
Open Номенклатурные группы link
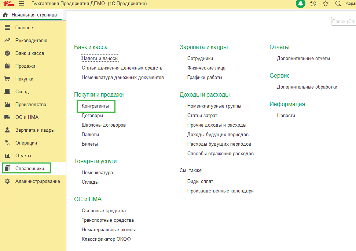[x=214, y=106]
